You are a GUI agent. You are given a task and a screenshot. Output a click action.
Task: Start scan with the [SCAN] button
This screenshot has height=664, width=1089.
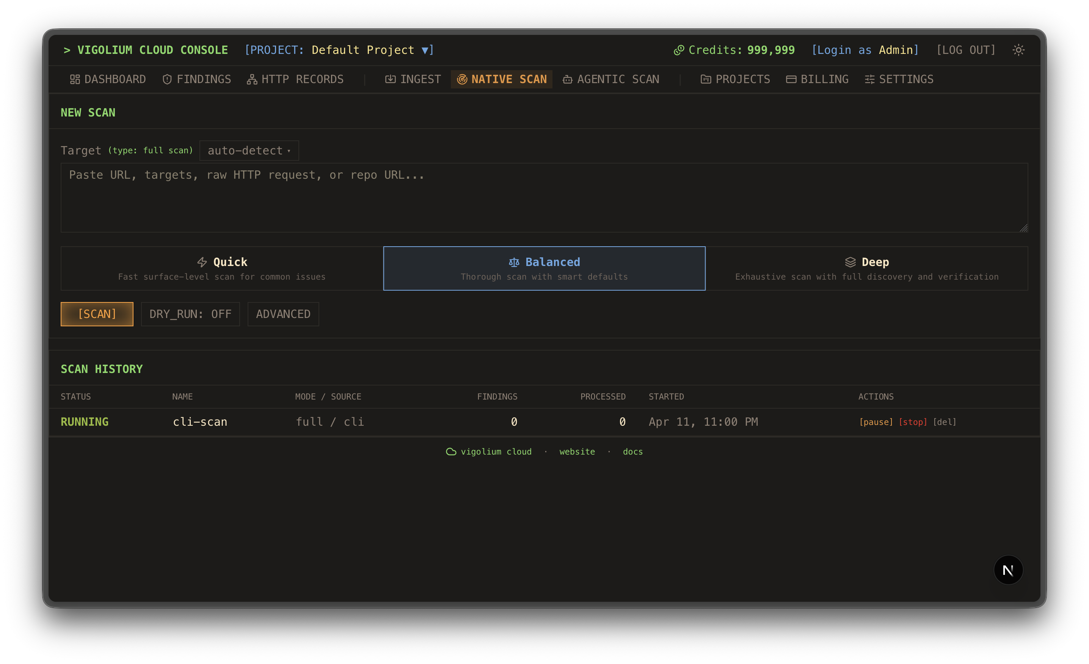point(97,314)
